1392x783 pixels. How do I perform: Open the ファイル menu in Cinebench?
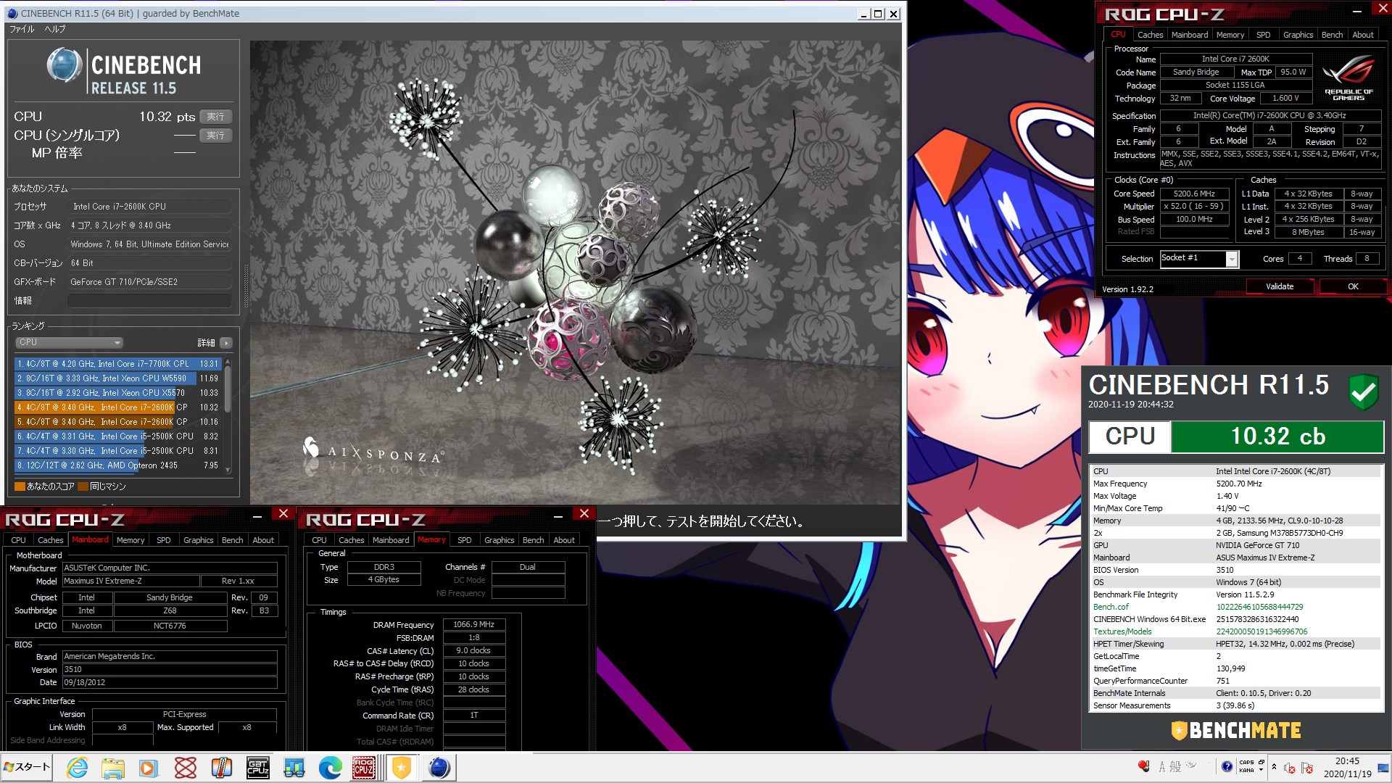(x=22, y=29)
